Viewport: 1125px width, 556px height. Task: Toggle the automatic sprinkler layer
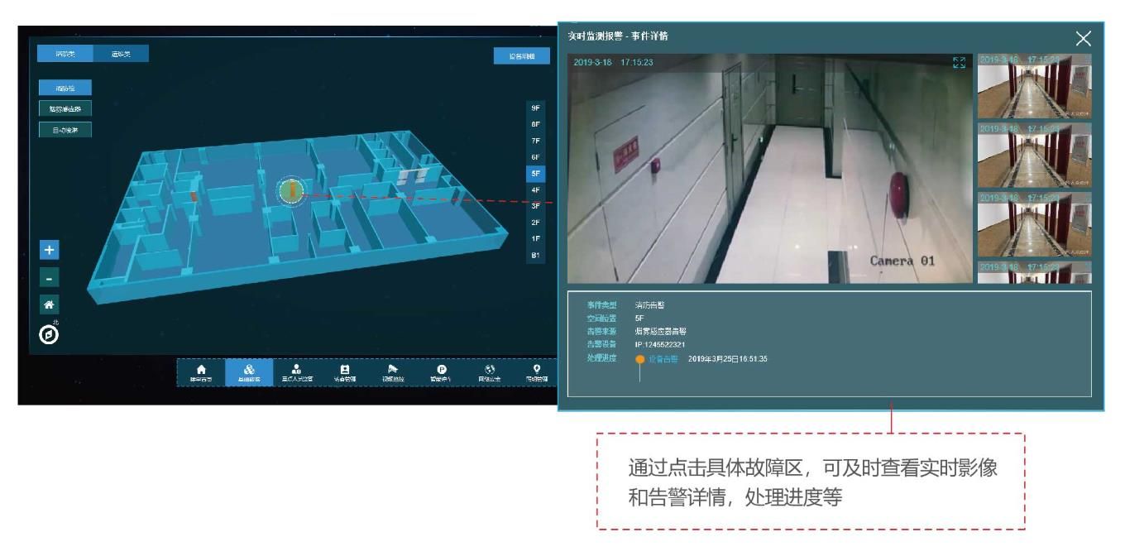click(67, 129)
